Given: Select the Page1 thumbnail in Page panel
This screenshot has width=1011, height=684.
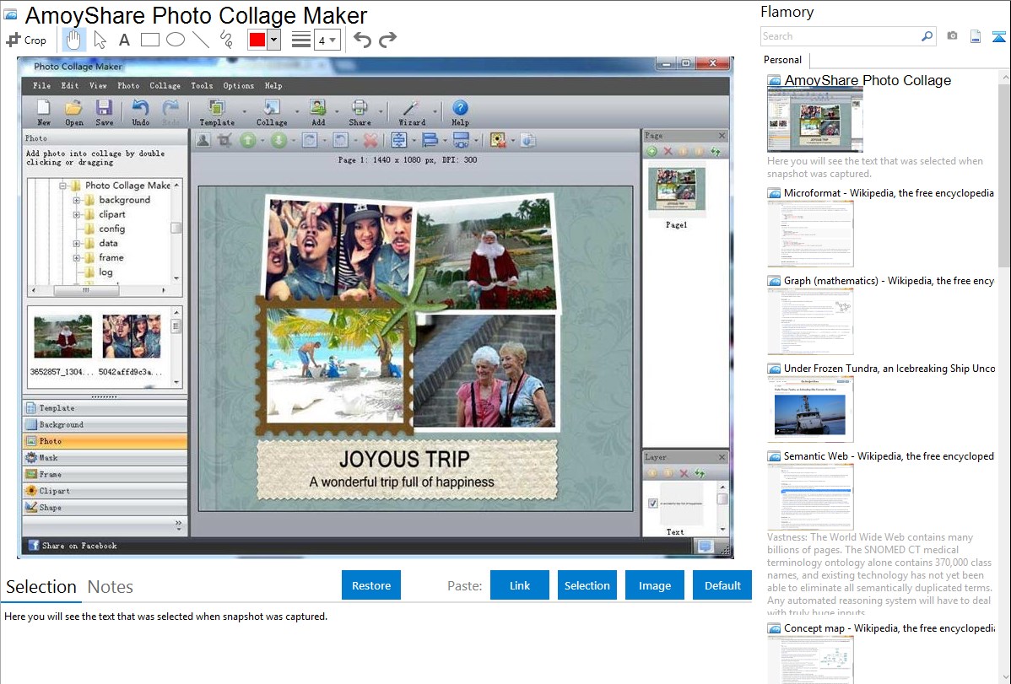Looking at the screenshot, I should pyautogui.click(x=676, y=189).
